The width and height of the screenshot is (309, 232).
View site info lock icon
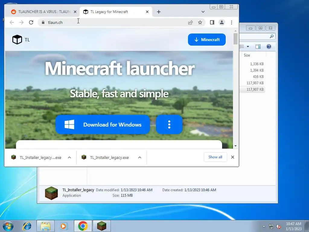(43, 22)
